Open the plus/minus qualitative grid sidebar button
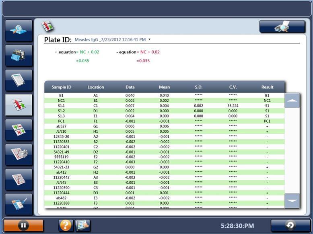313x234 pixels. pyautogui.click(x=19, y=130)
